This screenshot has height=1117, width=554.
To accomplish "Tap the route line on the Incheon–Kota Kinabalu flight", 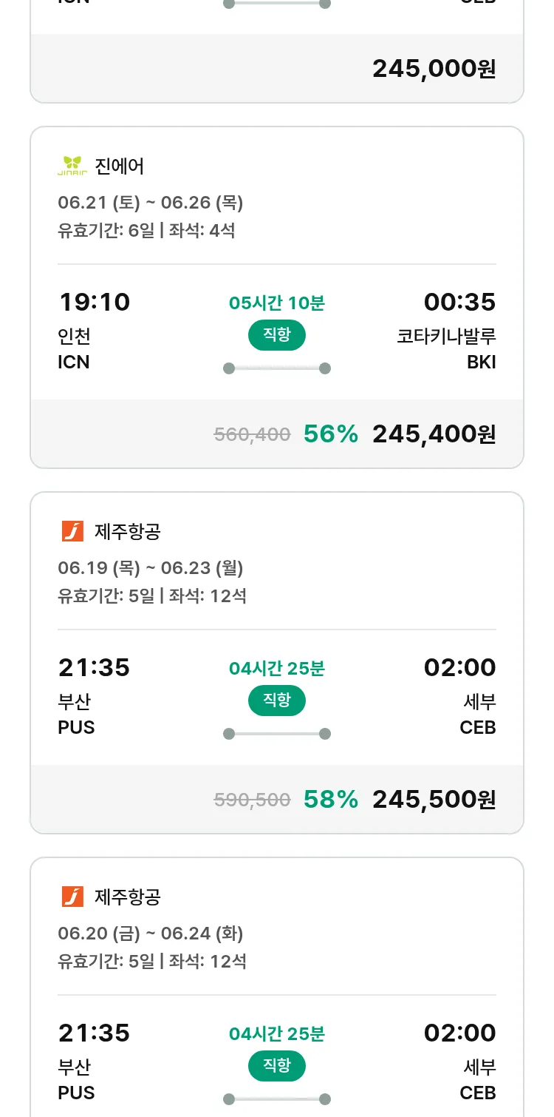I will point(276,368).
